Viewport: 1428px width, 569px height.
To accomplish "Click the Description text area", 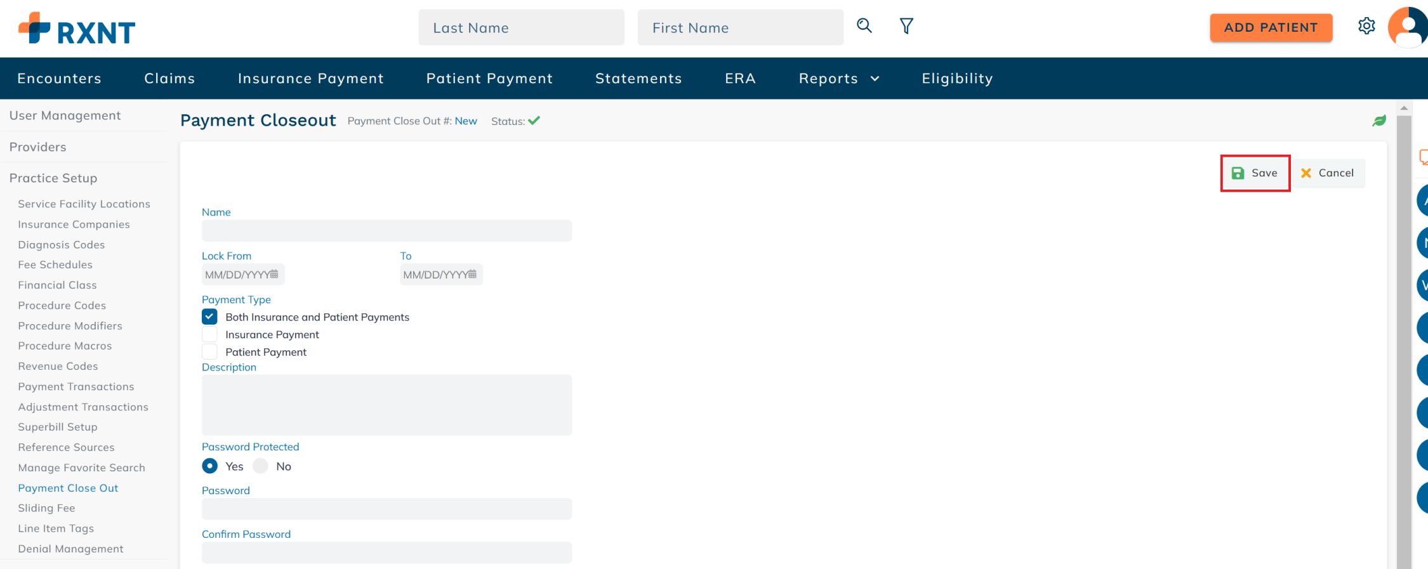I will (x=387, y=405).
